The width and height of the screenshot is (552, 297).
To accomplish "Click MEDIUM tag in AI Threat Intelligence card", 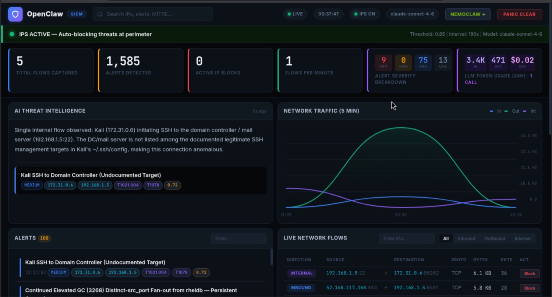I will tap(32, 185).
